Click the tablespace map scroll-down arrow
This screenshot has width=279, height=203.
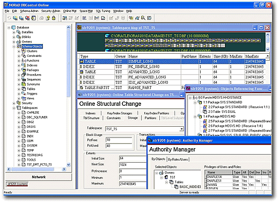268,49
